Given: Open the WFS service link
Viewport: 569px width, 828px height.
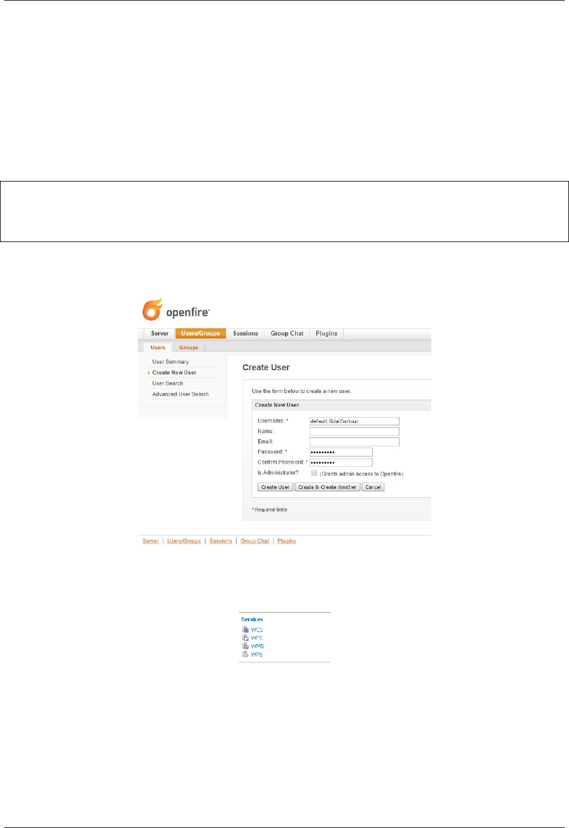Looking at the screenshot, I should (256, 638).
